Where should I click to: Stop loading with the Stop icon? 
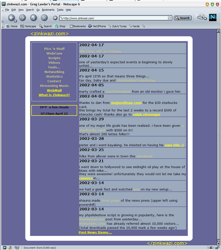[x=44, y=18]
